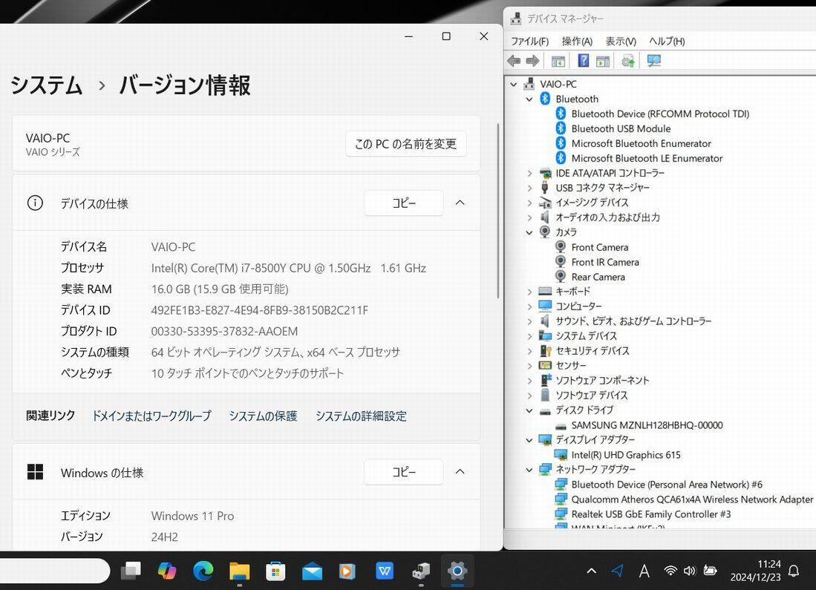
Task: Click the location arrow tray icon
Action: [x=617, y=571]
